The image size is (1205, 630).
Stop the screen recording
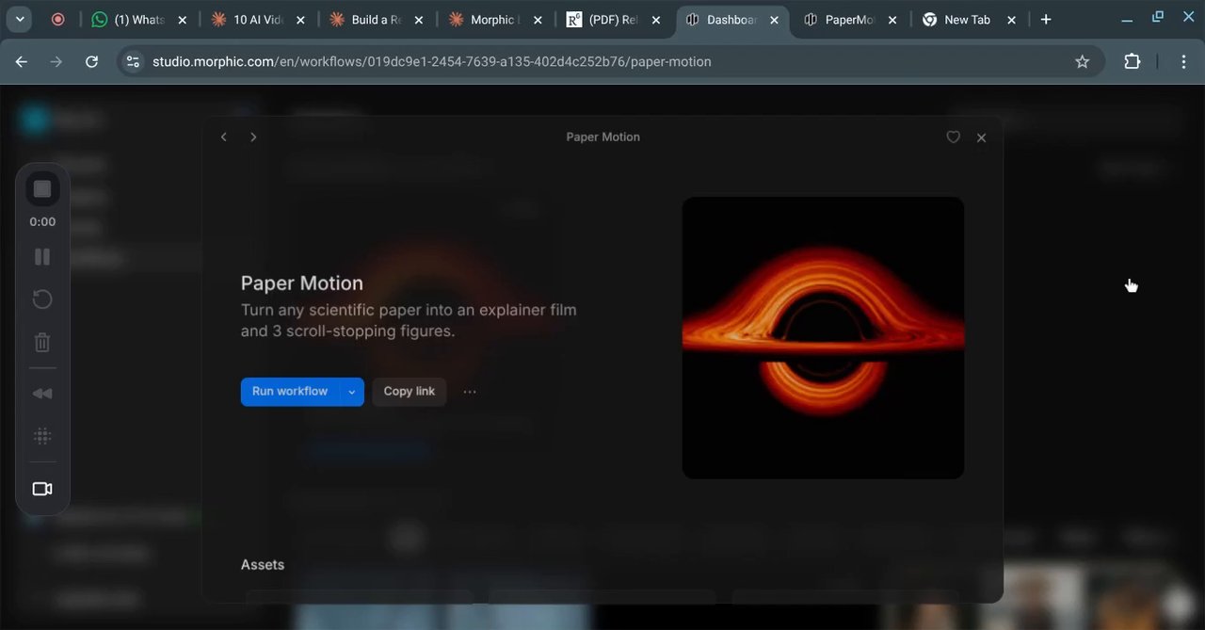[x=42, y=189]
